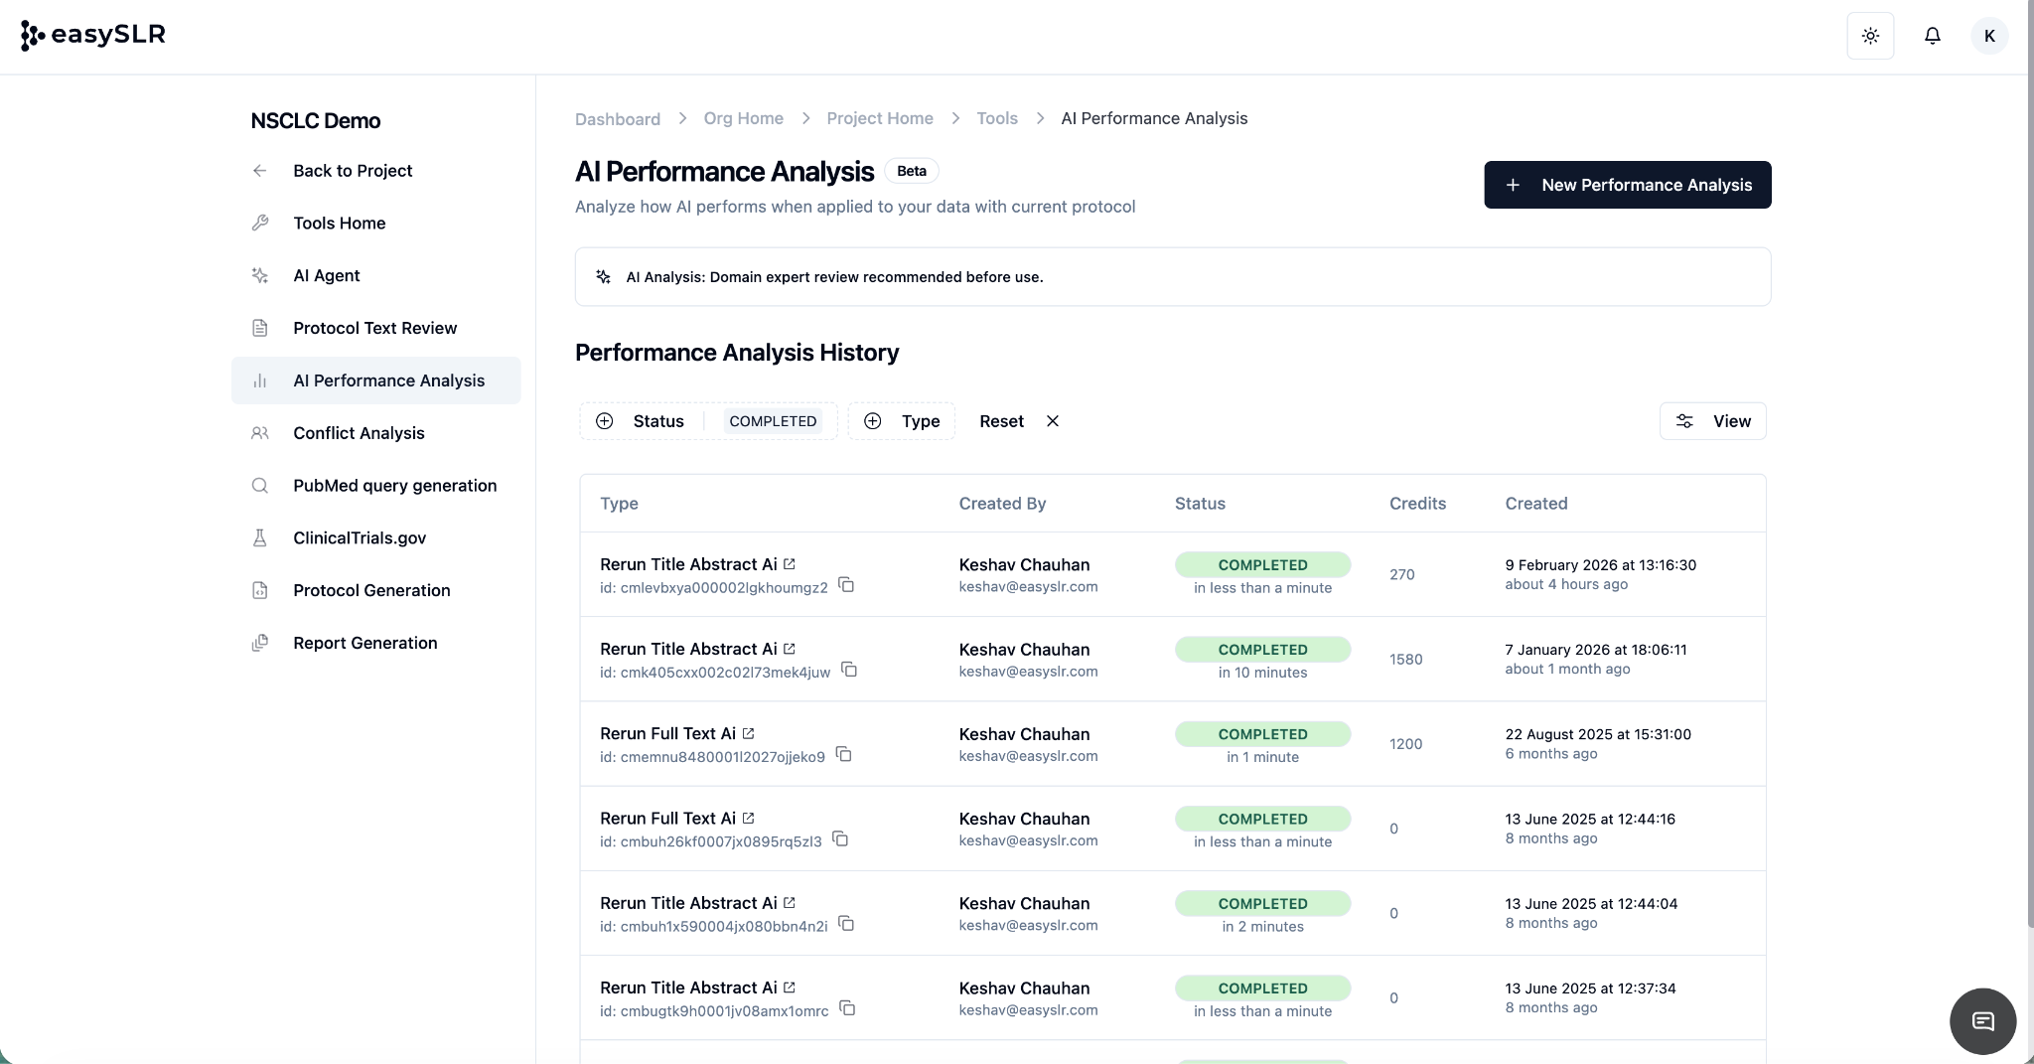The height and width of the screenshot is (1064, 2034).
Task: Open PubMed query generation tool
Action: click(394, 486)
